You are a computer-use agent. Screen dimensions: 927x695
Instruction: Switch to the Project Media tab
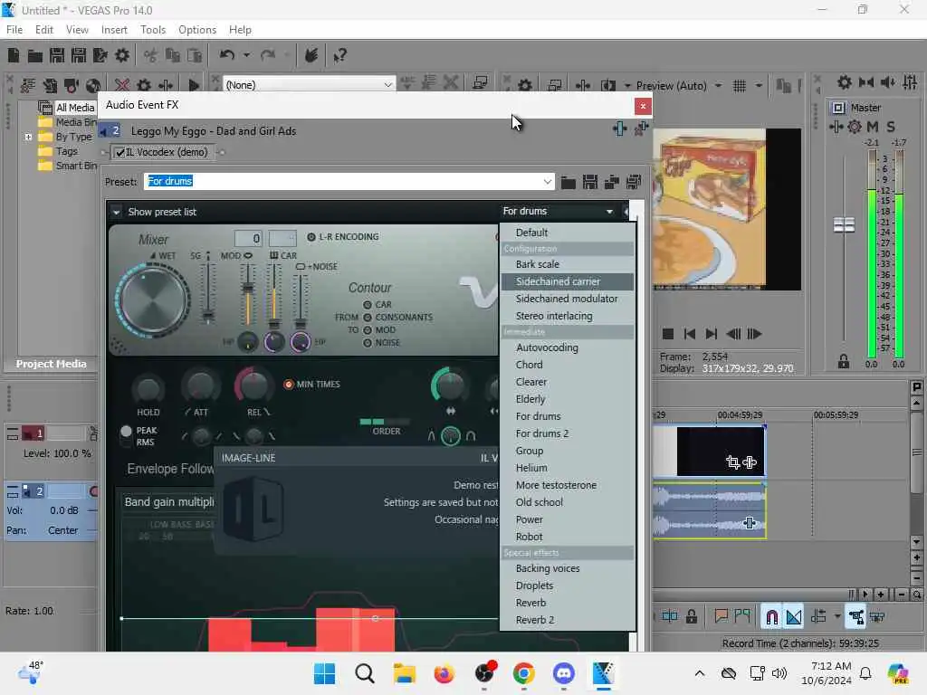[51, 364]
